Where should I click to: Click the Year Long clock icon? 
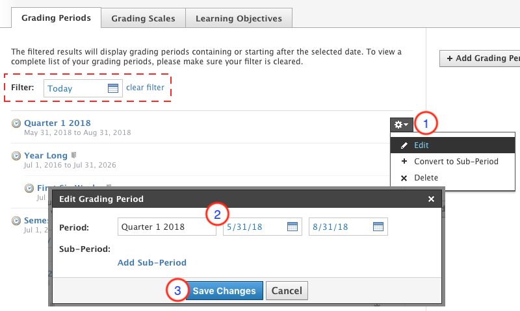[x=16, y=156]
